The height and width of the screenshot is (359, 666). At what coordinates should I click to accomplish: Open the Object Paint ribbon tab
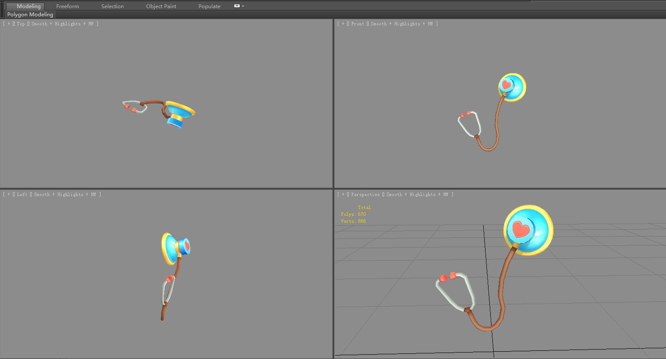point(161,6)
